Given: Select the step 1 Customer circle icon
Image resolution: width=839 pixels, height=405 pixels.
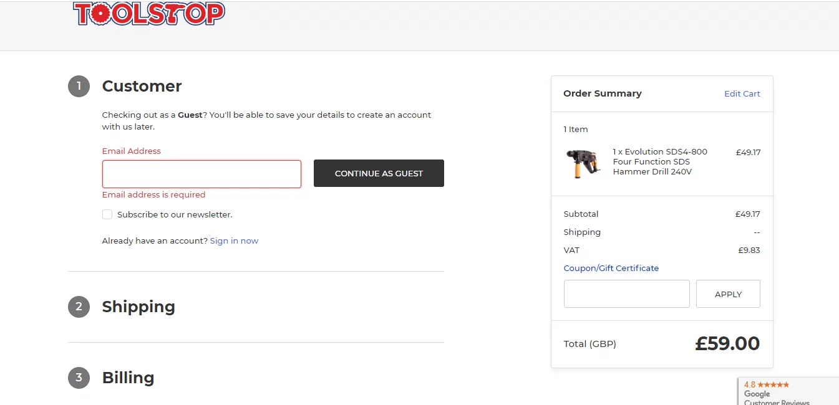Looking at the screenshot, I should (x=79, y=86).
